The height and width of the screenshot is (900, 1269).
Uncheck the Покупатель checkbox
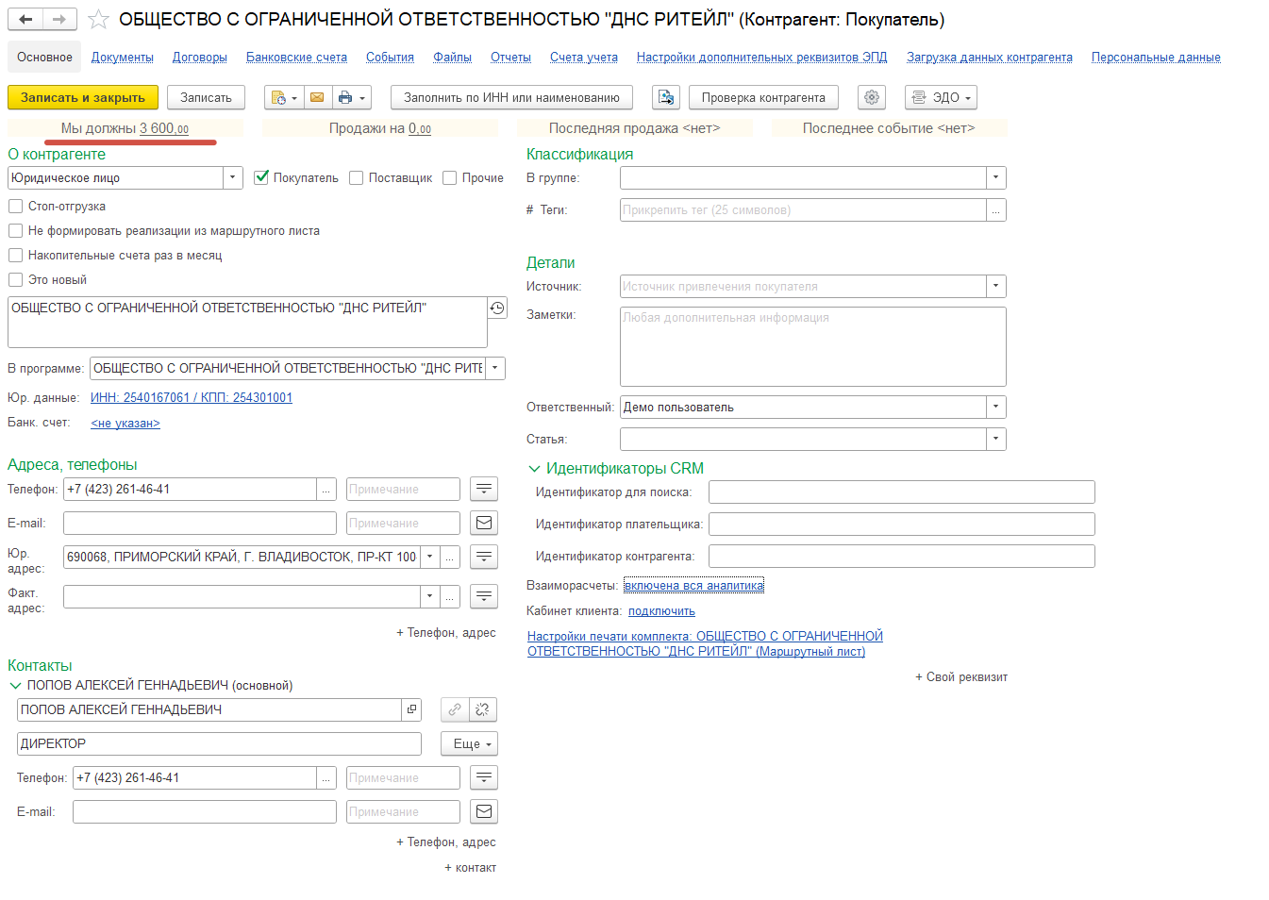pyautogui.click(x=262, y=177)
